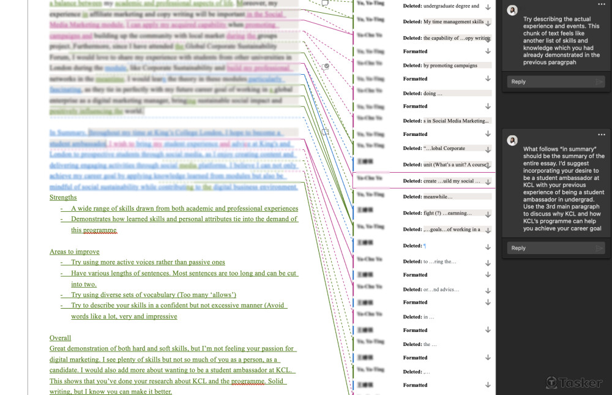Click avatar on the 'in summary' comment

click(x=512, y=140)
